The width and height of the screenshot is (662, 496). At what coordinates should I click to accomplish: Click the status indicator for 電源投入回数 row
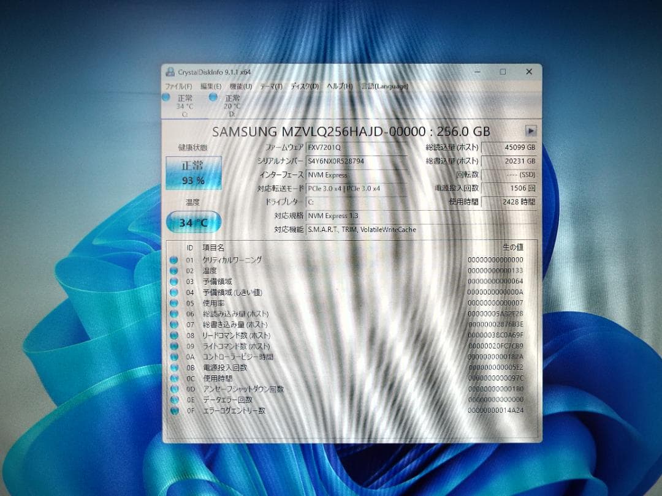tap(175, 367)
